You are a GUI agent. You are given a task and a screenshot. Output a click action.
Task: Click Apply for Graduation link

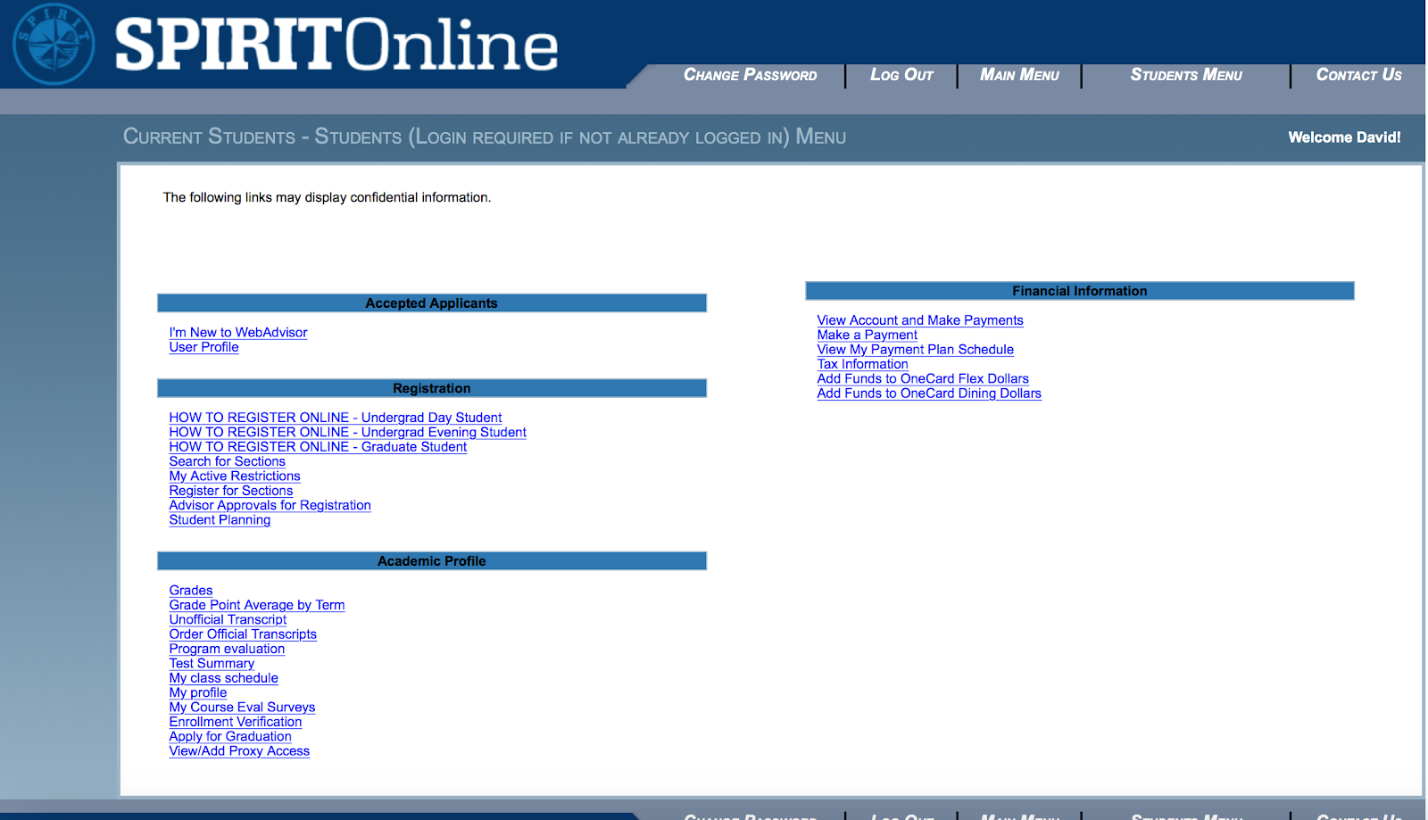coord(230,737)
